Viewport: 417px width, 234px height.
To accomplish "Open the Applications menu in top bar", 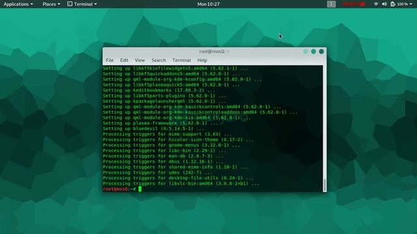I will pyautogui.click(x=18, y=4).
